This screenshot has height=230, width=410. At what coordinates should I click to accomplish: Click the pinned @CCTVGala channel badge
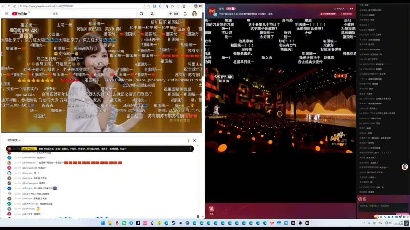29,149
